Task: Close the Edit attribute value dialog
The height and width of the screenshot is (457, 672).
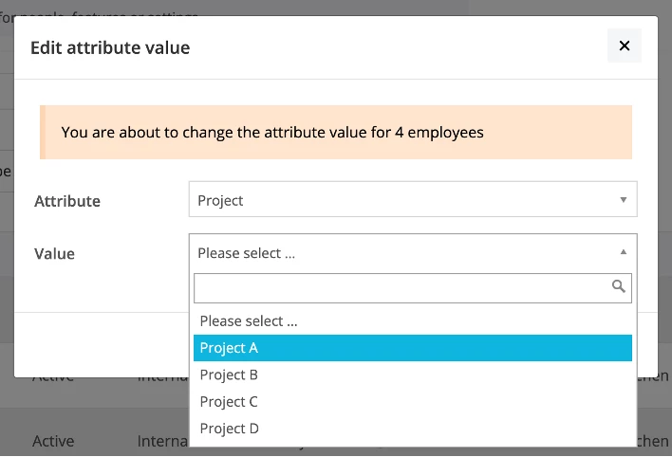Action: tap(624, 46)
